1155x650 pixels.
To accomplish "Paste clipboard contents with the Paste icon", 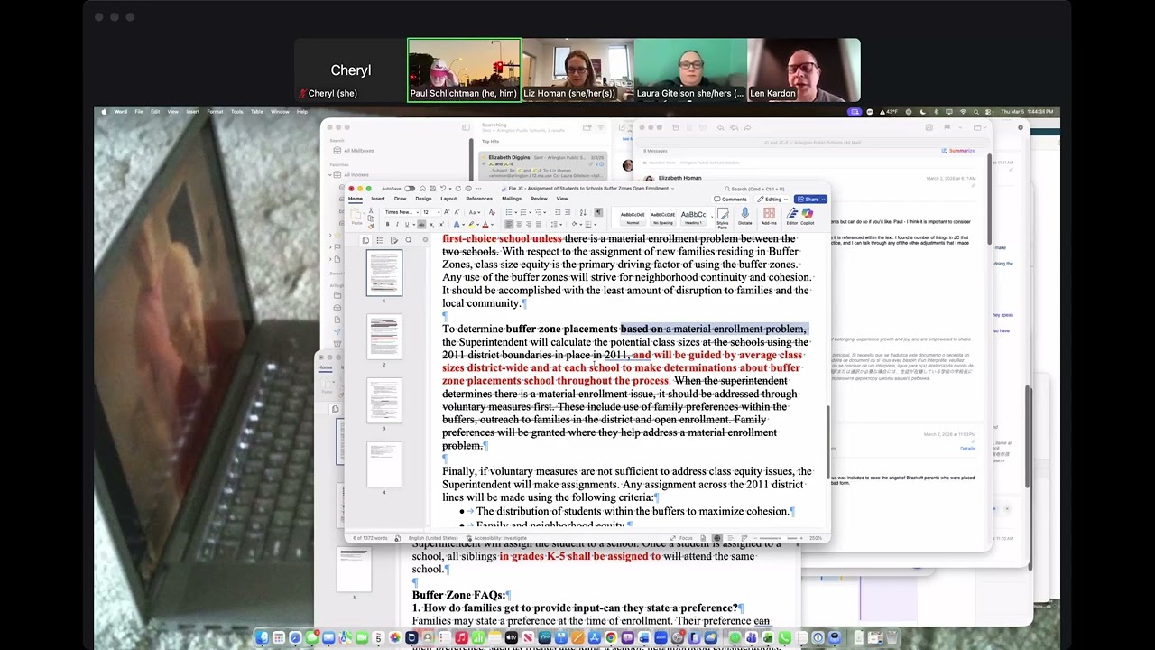I will pyautogui.click(x=356, y=215).
